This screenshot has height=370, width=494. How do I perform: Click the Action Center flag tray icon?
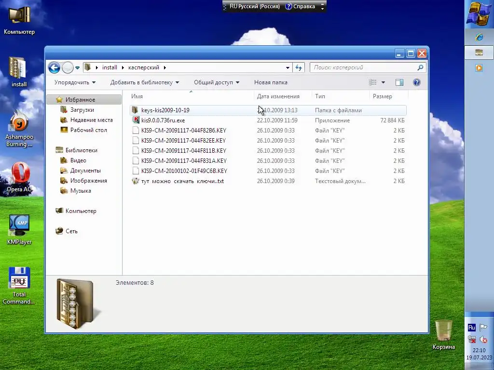[x=483, y=328]
